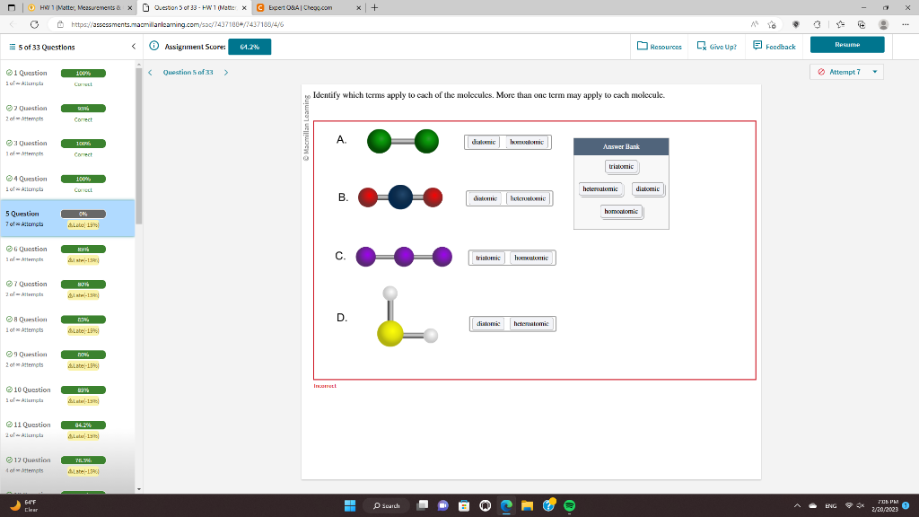Open the Attempt 7 dropdown

click(846, 72)
